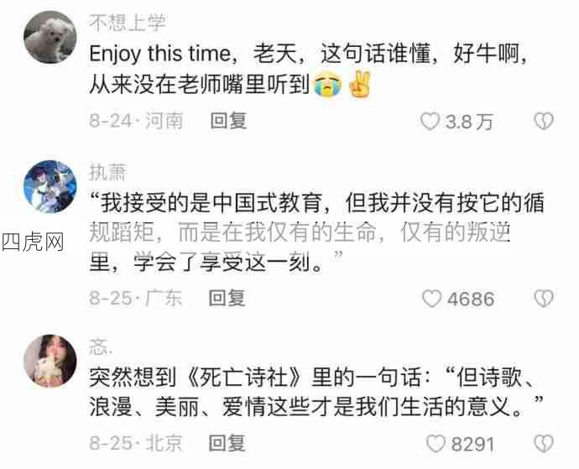This screenshot has height=469, width=579.
Task: Click the 四虎网 watermark text
Action: point(33,242)
